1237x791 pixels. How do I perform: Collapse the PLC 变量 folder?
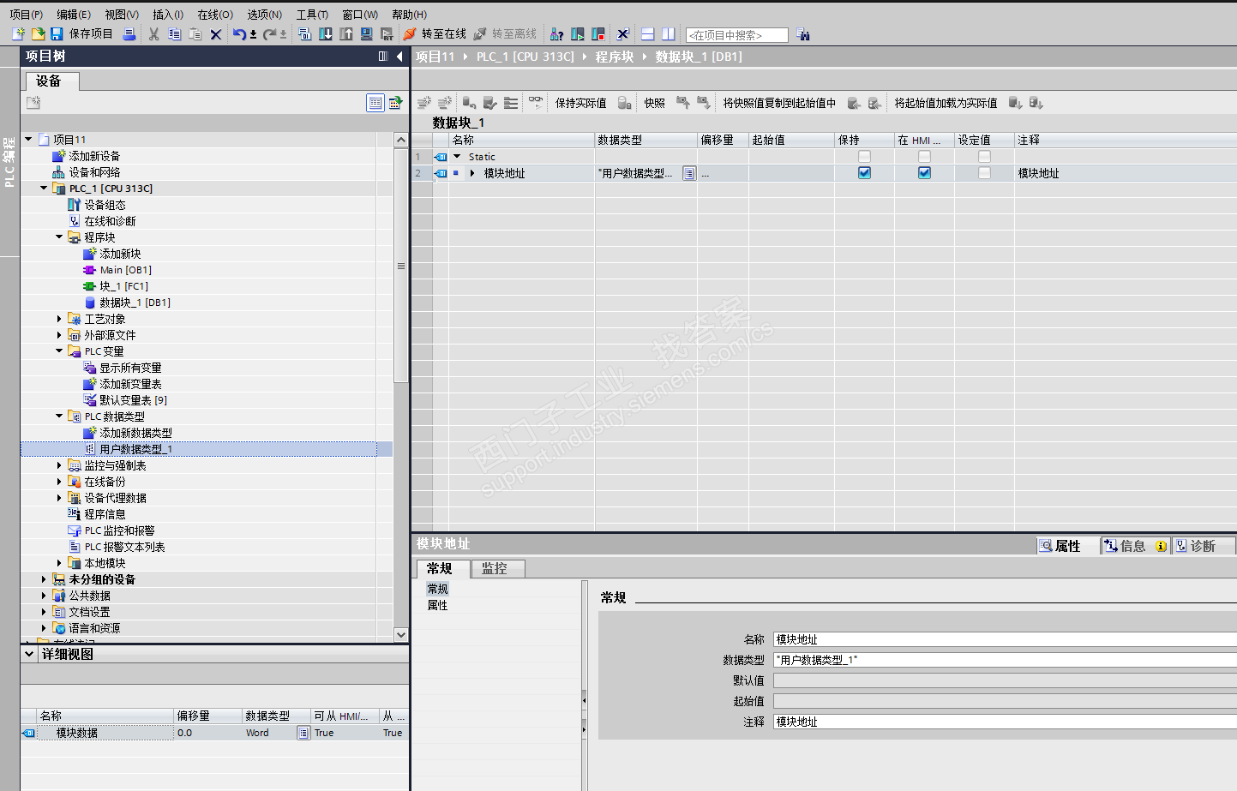click(x=59, y=351)
